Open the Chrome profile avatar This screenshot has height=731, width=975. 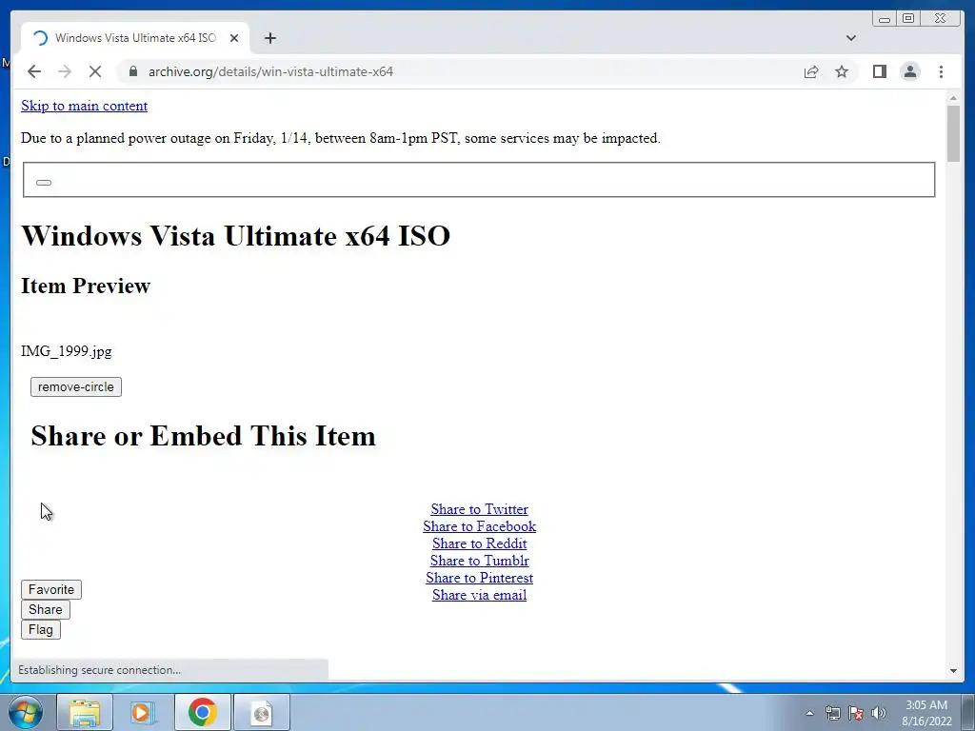910,71
